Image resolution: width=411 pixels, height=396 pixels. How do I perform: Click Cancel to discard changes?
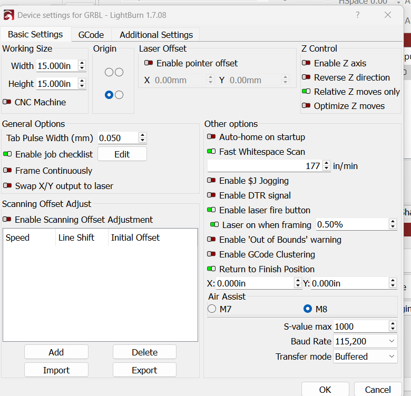(378, 390)
